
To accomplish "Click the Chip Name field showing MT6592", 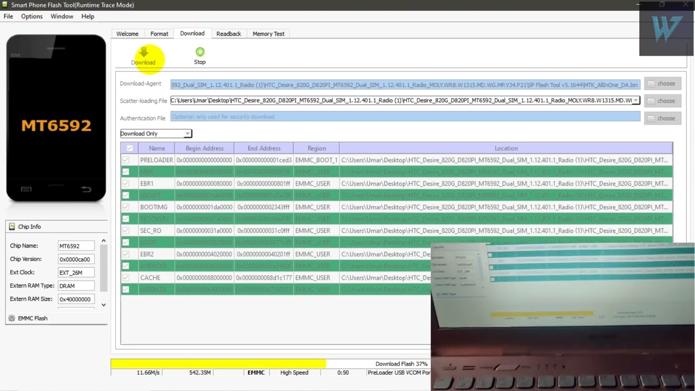I will coord(76,246).
